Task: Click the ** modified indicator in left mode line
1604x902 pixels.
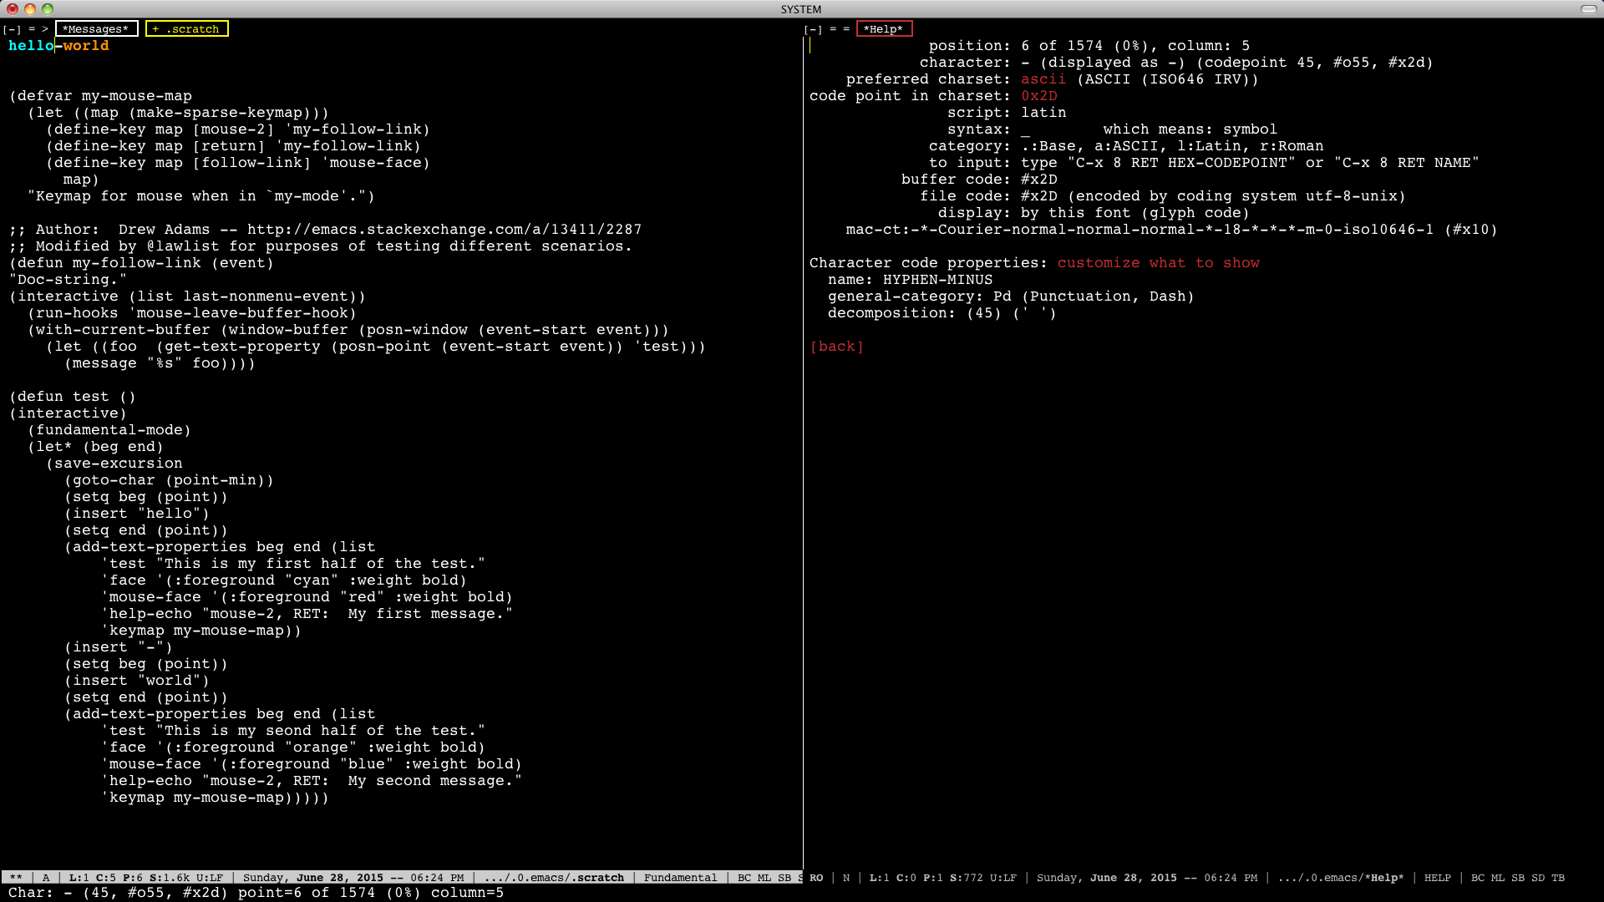Action: (16, 878)
